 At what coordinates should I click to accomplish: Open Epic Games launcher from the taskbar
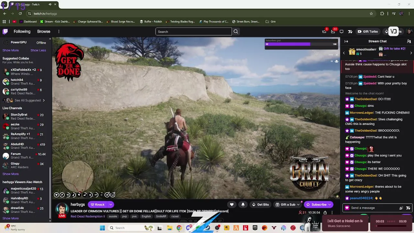point(255,228)
